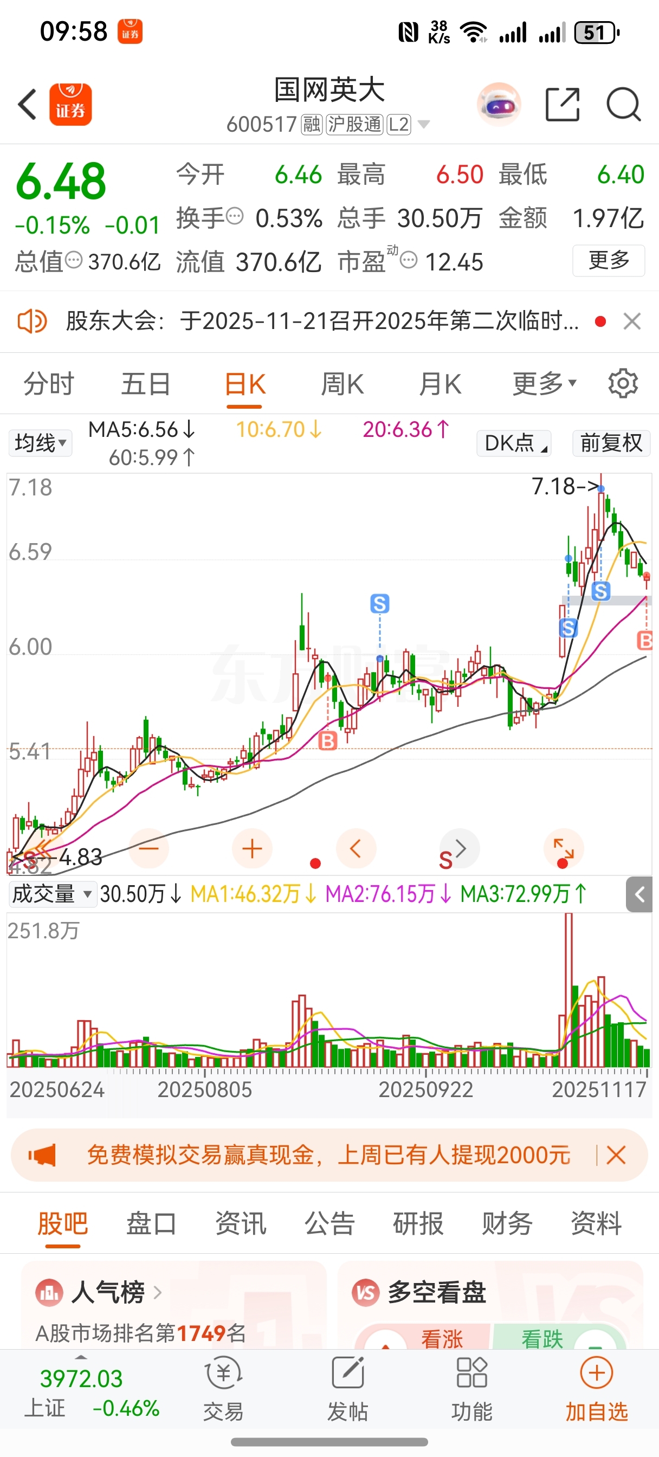The image size is (659, 1457).
Task: Tap the 多空看盘 VS icon
Action: (x=365, y=1292)
